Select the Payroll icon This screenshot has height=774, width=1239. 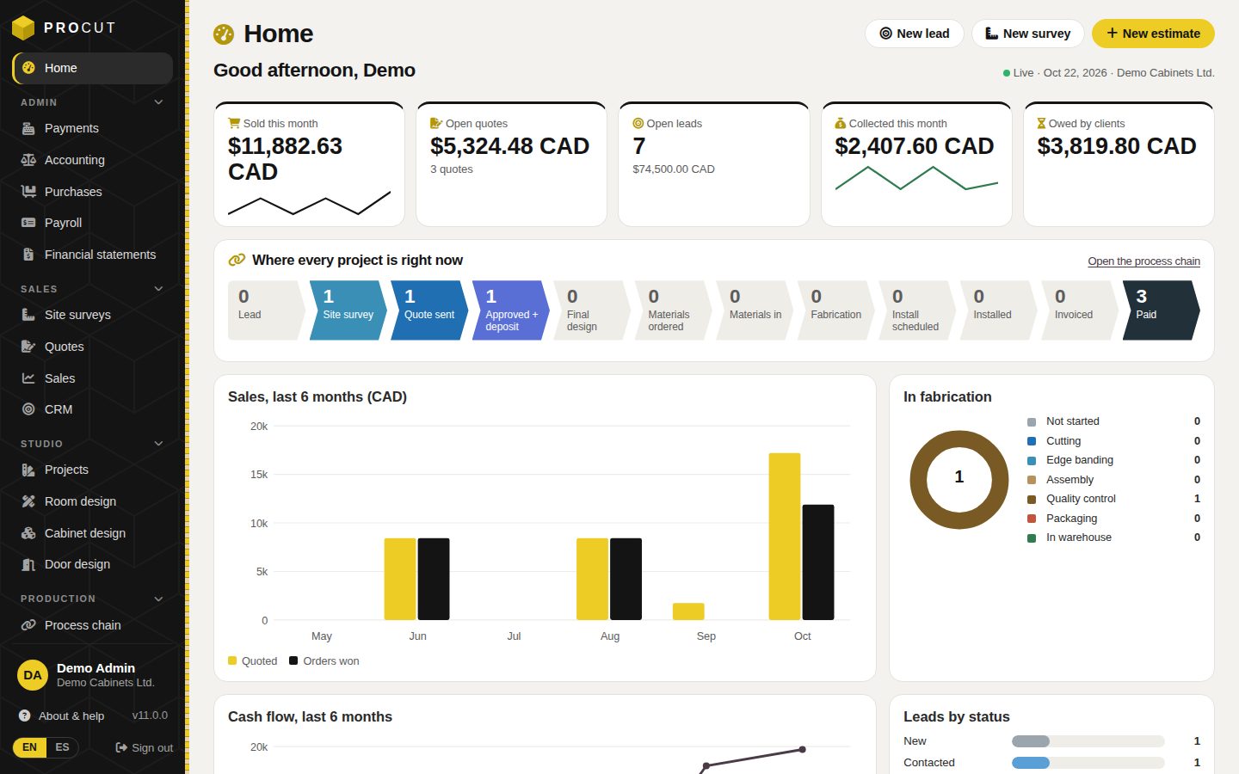tap(28, 223)
